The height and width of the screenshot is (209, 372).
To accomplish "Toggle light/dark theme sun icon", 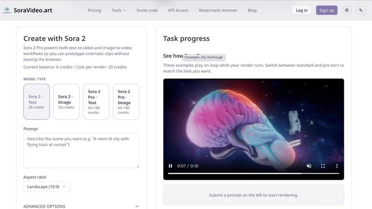I will (x=346, y=10).
